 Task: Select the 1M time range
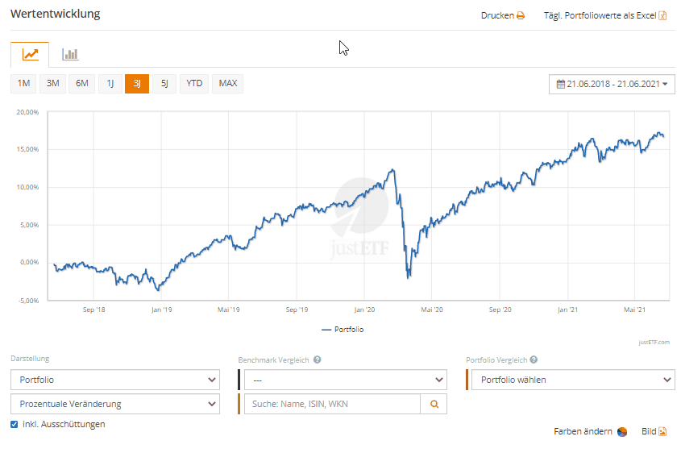(x=23, y=83)
